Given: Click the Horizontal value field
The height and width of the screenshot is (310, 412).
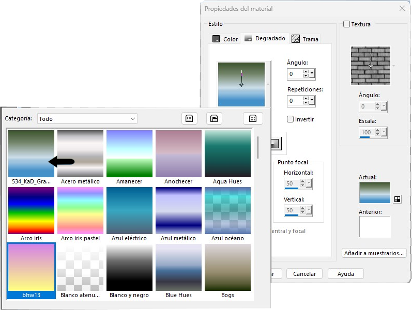Looking at the screenshot, I should tap(292, 183).
